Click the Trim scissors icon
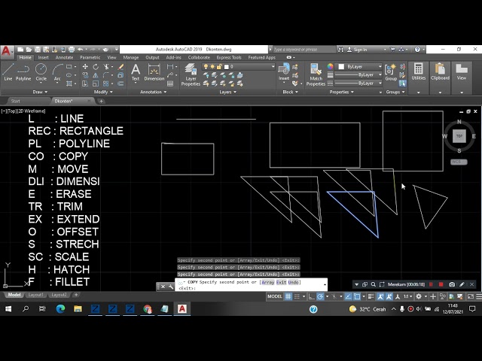Image resolution: width=482 pixels, height=361 pixels. pyautogui.click(x=106, y=67)
